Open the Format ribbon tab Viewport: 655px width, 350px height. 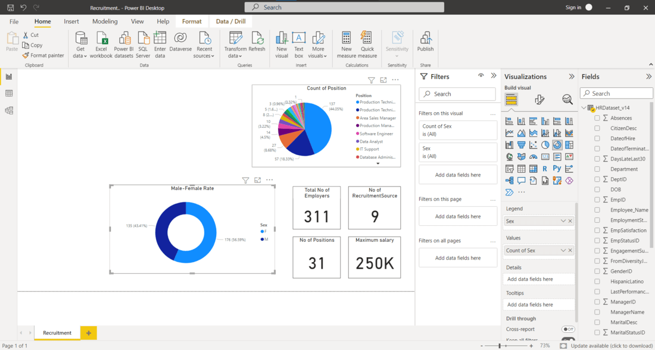192,21
